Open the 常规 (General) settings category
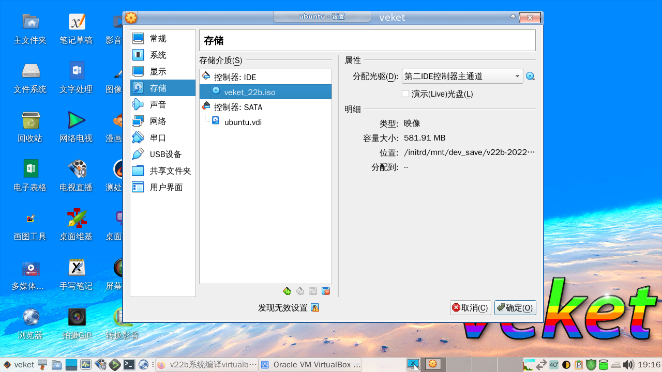This screenshot has height=372, width=662. point(162,39)
